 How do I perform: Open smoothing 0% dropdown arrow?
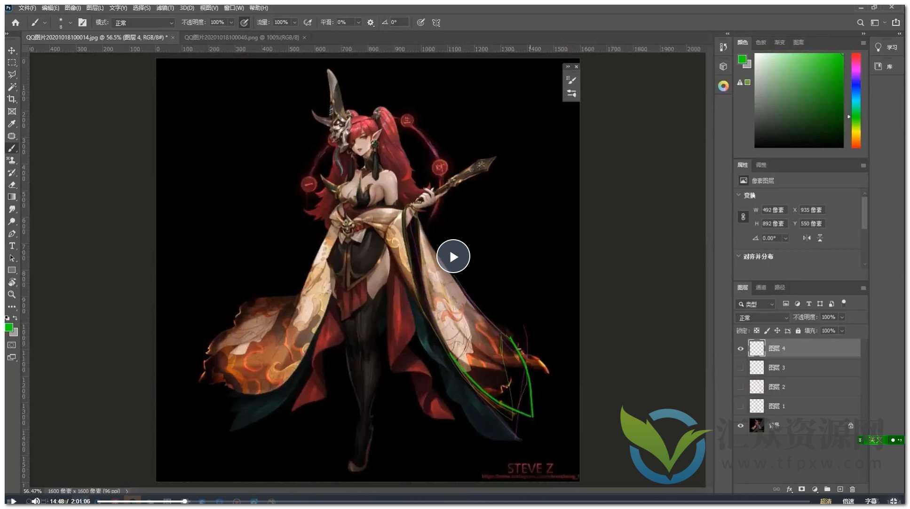click(358, 23)
